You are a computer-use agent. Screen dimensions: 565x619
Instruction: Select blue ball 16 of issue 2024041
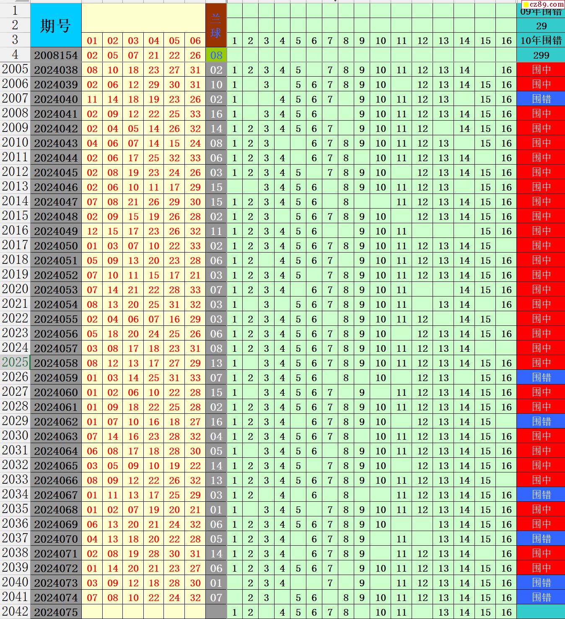pos(216,113)
